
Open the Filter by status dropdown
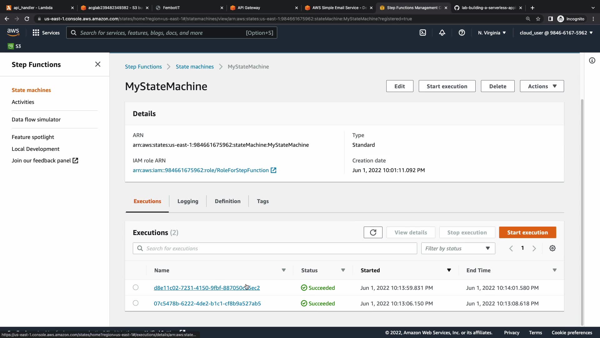point(458,248)
